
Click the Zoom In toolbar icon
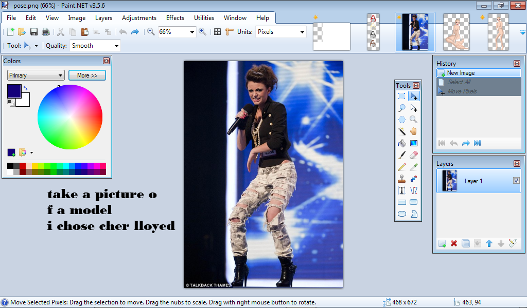tap(202, 32)
